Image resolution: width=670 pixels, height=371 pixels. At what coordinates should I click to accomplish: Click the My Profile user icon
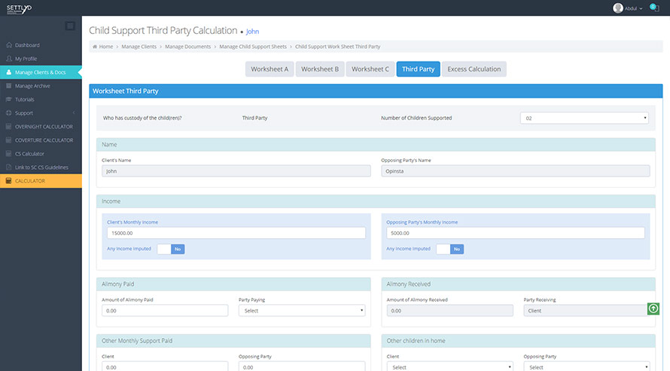[9, 59]
